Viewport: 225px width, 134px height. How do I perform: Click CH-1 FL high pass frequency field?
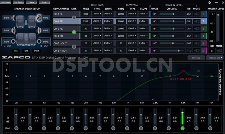point(85,14)
